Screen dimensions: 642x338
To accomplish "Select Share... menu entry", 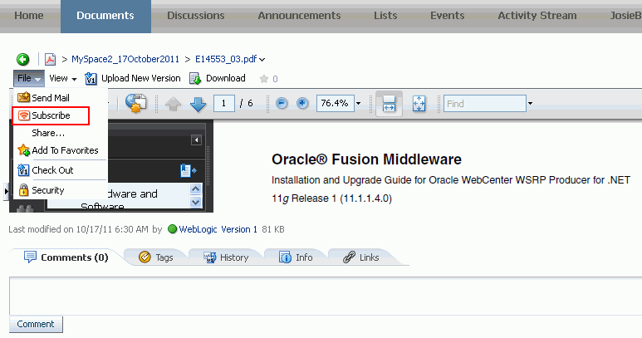I will click(x=48, y=133).
